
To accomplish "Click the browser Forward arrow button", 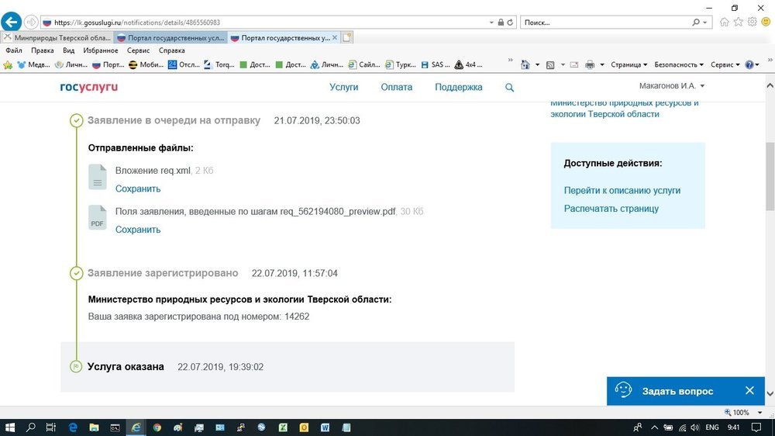I will pos(31,22).
